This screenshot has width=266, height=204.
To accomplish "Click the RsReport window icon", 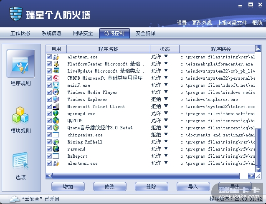I will click(56, 156).
